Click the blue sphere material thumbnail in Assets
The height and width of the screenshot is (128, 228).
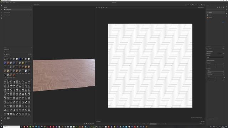(x=20, y=59)
